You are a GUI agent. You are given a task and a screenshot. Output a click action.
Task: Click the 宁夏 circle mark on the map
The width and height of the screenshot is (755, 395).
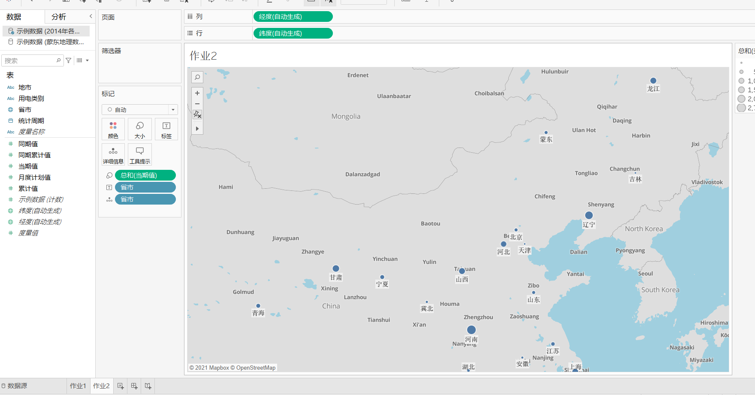pos(382,277)
